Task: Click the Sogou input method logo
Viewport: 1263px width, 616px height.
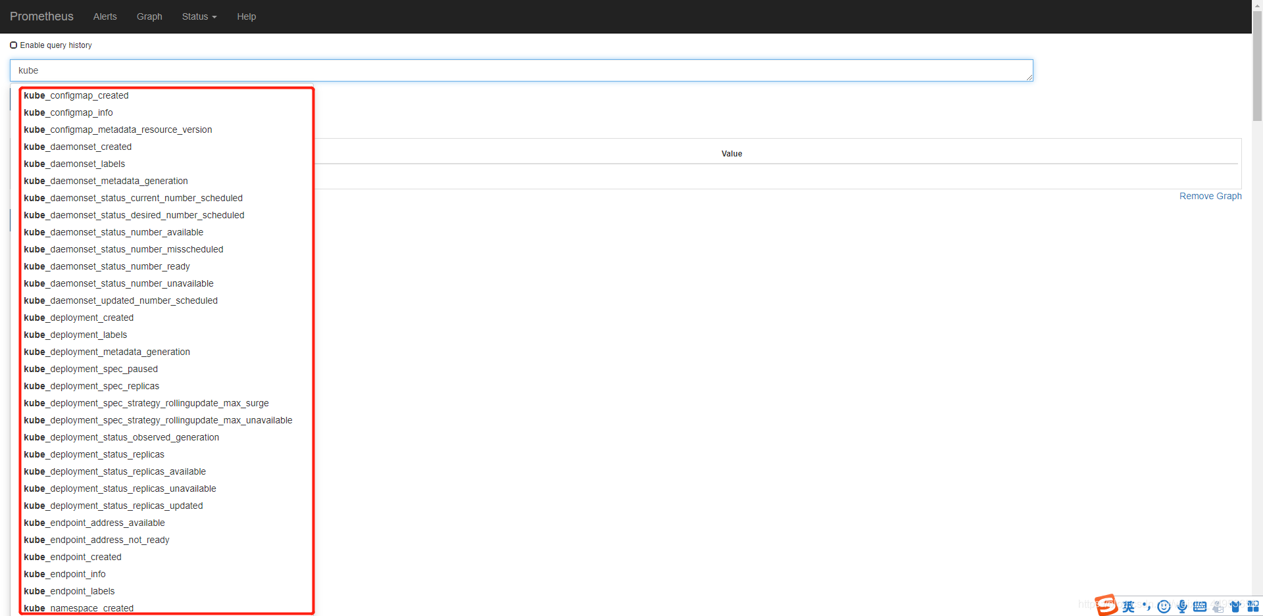Action: (1106, 605)
